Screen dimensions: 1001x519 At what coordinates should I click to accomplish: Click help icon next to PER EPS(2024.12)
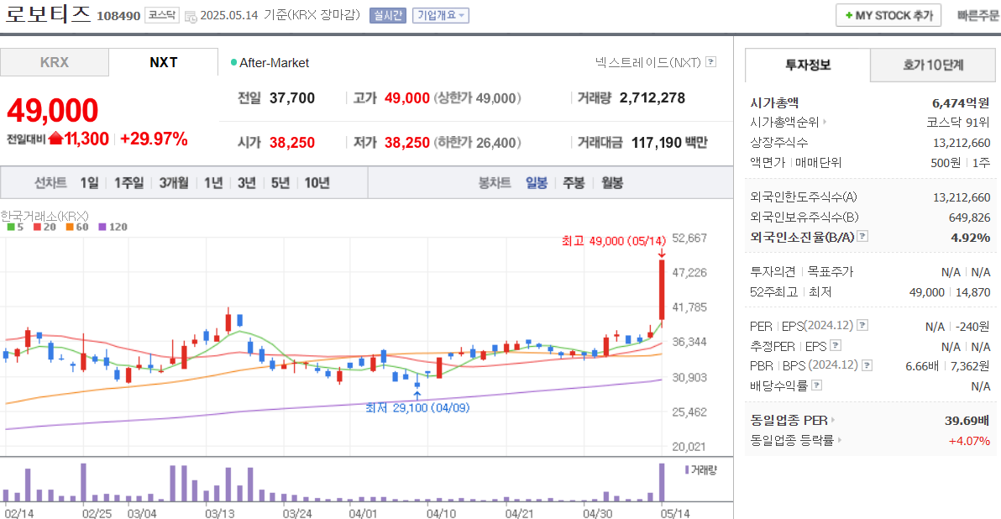point(862,325)
